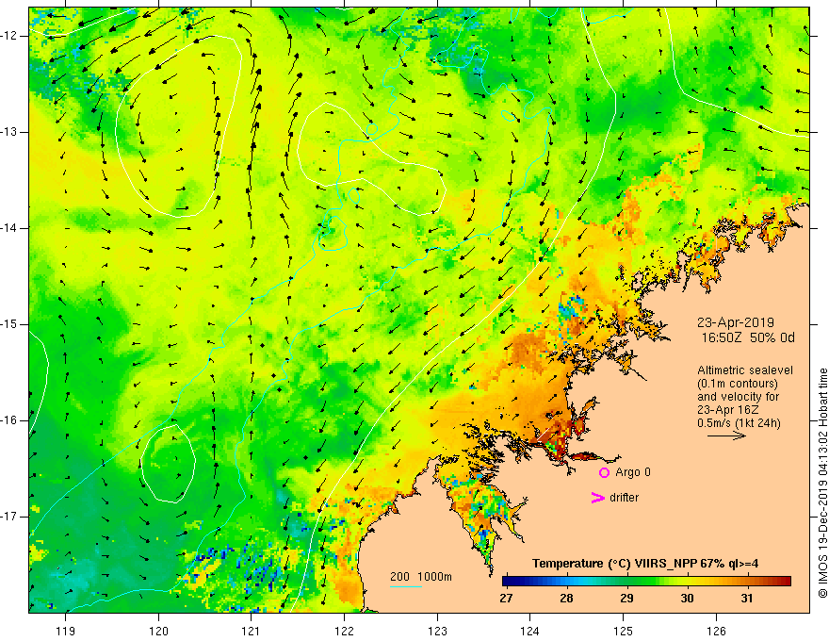Screen dimensions: 829x641
Task: Click the '16:50Z 50% 0d' text
Action: pyautogui.click(x=748, y=338)
